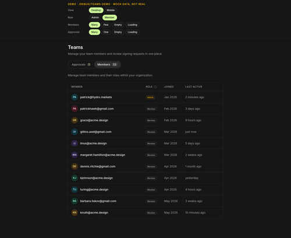Screen dimensions: 291x238
Task: Click the TU avatar for turing@acme.design
Action: (74, 190)
